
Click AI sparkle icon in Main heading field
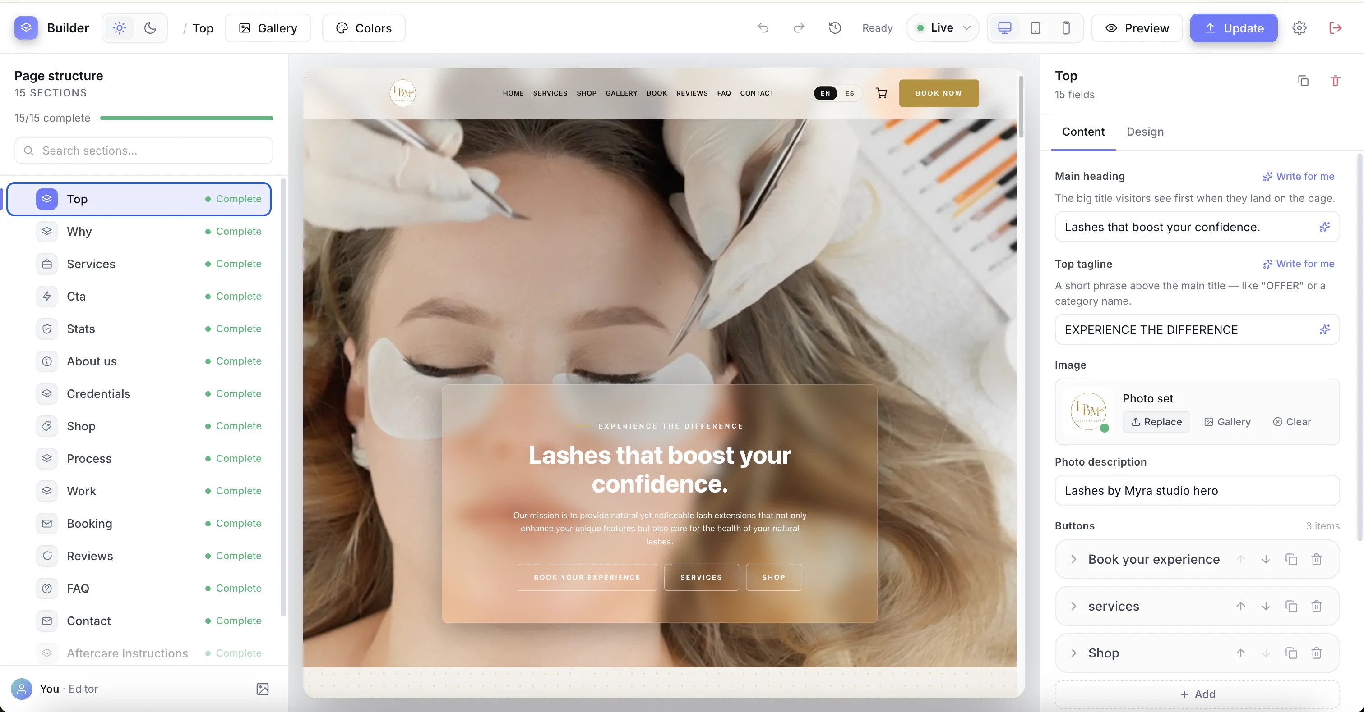point(1324,227)
